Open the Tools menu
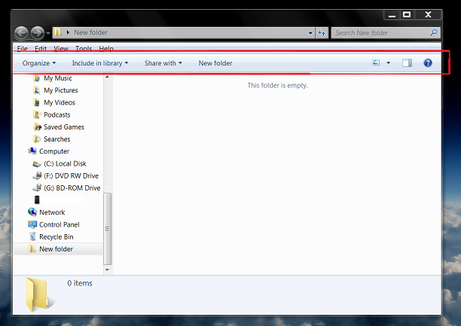 click(84, 48)
